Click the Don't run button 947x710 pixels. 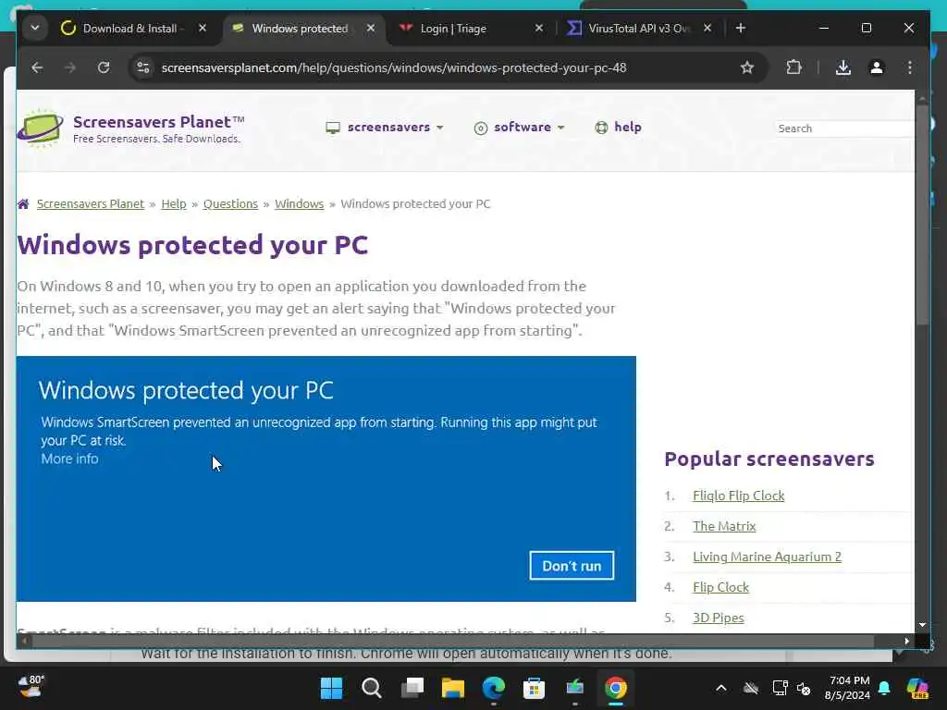pyautogui.click(x=572, y=566)
